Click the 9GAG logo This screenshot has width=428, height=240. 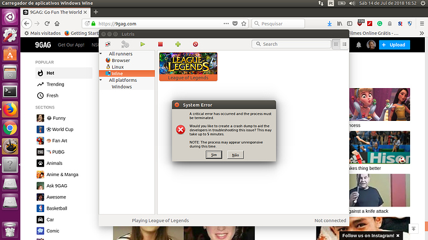tap(43, 45)
